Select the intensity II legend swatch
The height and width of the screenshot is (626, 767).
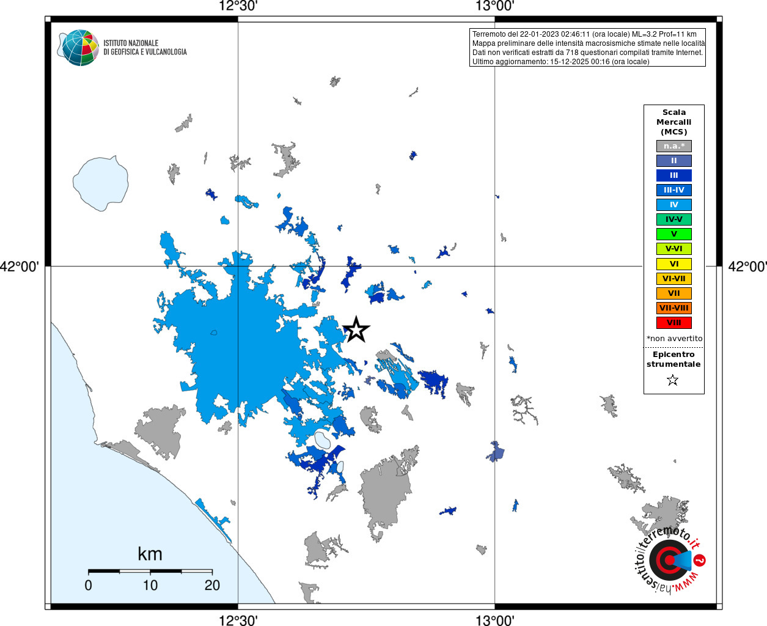pyautogui.click(x=674, y=161)
